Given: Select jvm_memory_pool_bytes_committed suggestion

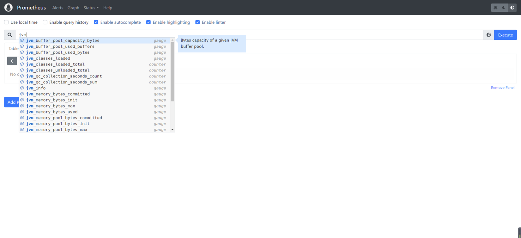Looking at the screenshot, I should coord(95,118).
